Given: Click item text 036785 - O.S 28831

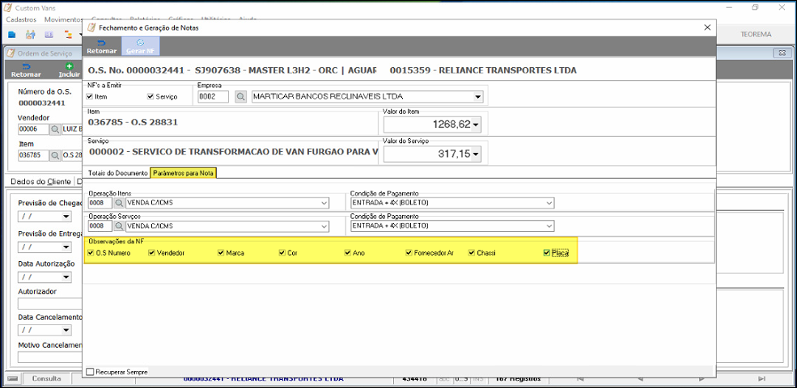Looking at the screenshot, I should point(133,122).
